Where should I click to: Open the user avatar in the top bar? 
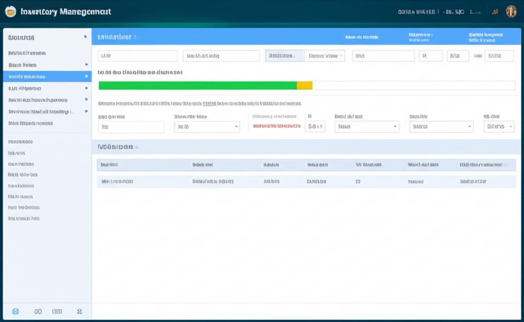511,11
